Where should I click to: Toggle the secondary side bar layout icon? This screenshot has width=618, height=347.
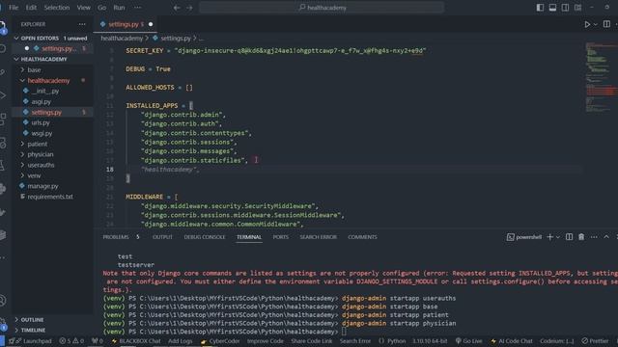click(565, 8)
